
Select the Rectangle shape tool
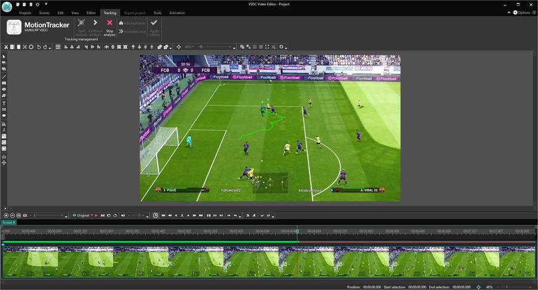pos(4,83)
